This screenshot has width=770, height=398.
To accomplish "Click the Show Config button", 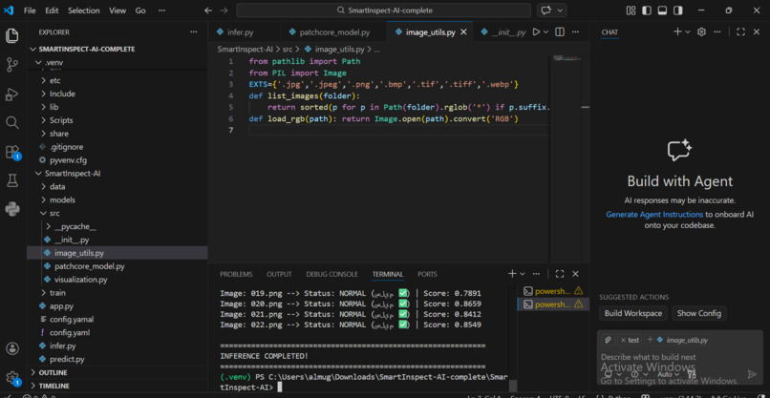I will pyautogui.click(x=698, y=313).
